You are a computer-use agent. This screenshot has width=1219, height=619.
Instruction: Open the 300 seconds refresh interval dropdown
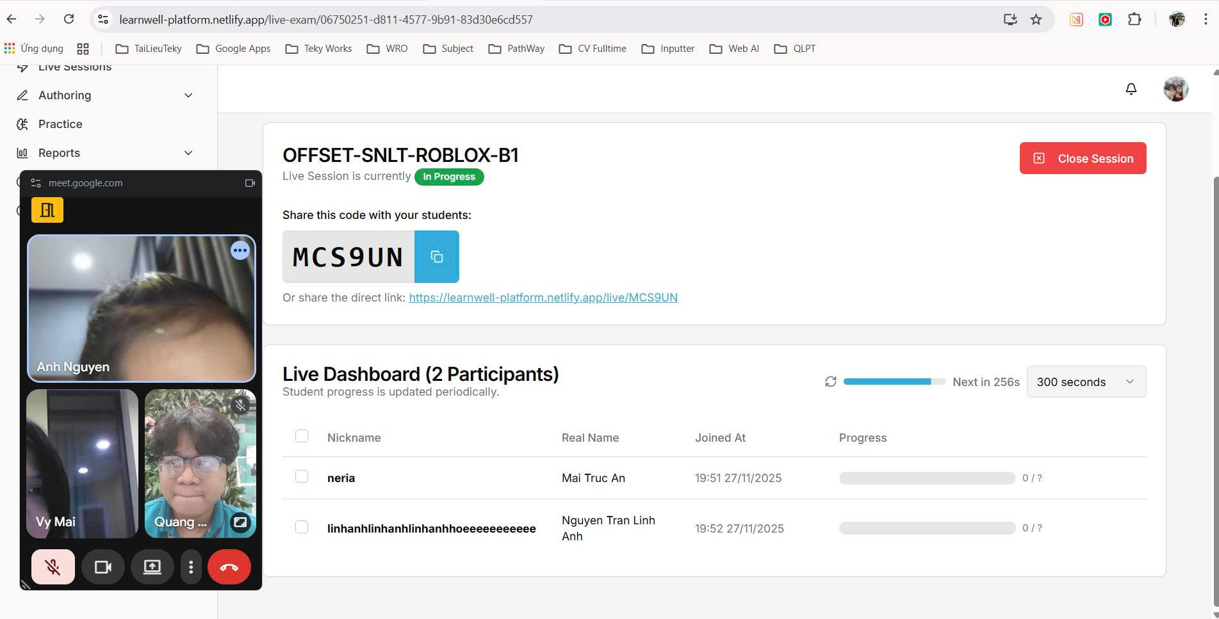[1086, 382]
